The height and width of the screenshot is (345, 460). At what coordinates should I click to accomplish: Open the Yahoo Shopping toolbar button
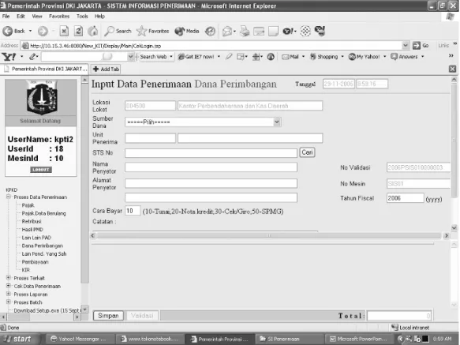pos(323,57)
